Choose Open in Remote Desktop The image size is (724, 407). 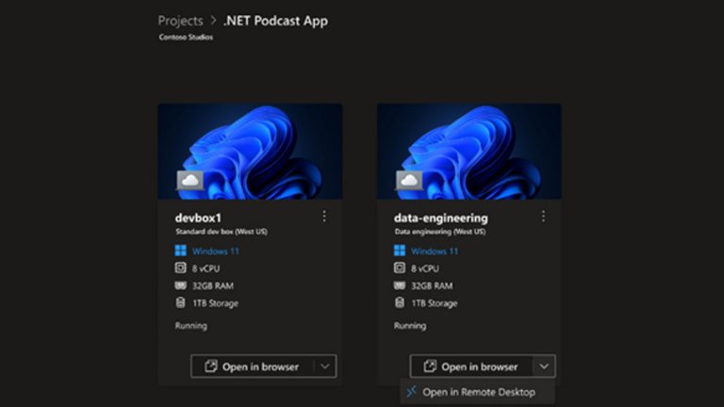(478, 392)
